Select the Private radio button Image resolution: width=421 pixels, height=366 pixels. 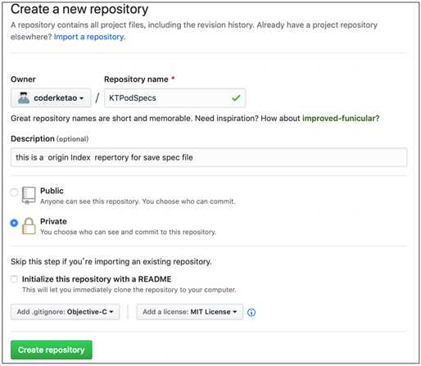pyautogui.click(x=14, y=223)
